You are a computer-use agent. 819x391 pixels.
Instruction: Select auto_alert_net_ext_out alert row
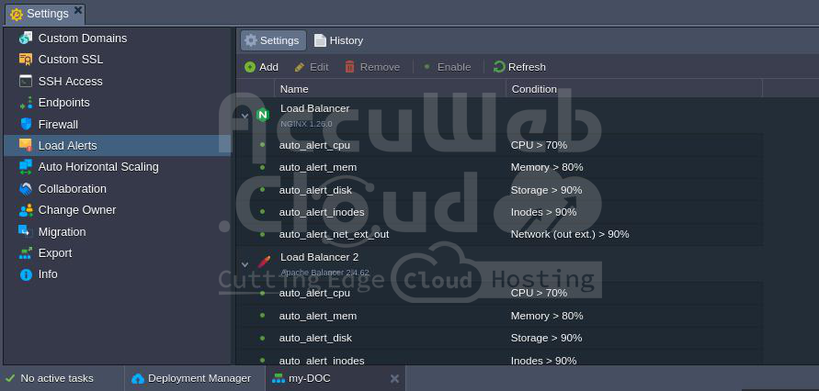click(x=334, y=234)
